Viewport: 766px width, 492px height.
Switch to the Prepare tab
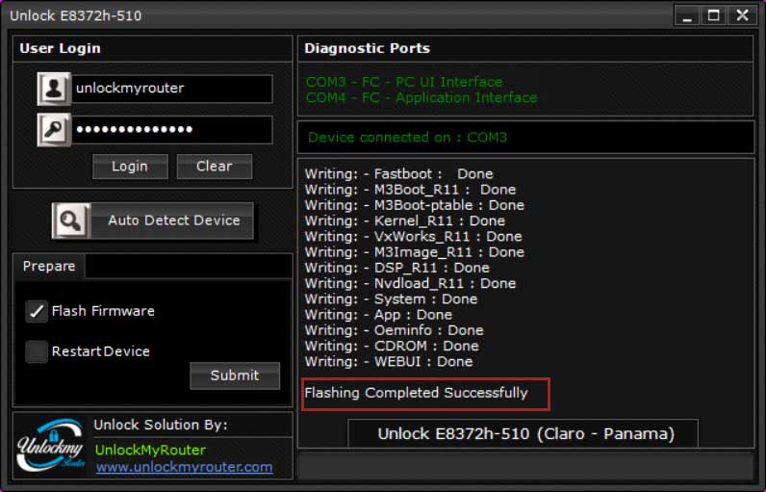(x=49, y=267)
